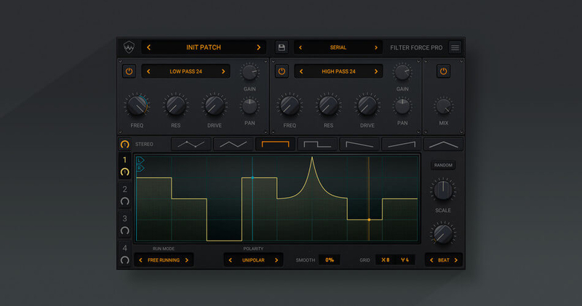Click the L channel marker in waveform
Viewport: 582px width, 306px height.
pyautogui.click(x=140, y=160)
